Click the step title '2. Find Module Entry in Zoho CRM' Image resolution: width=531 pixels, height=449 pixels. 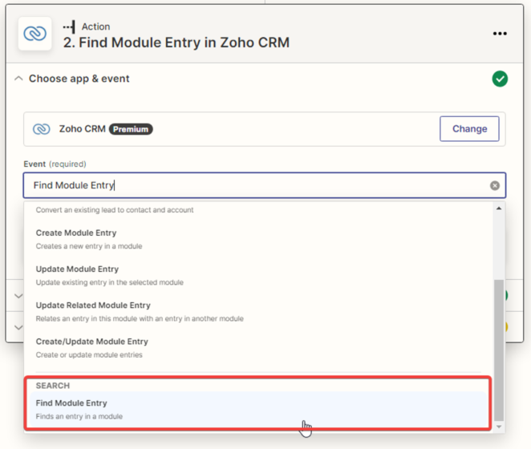point(176,42)
